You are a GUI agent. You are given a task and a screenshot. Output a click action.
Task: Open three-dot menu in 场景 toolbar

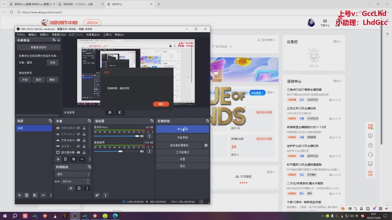51,195
